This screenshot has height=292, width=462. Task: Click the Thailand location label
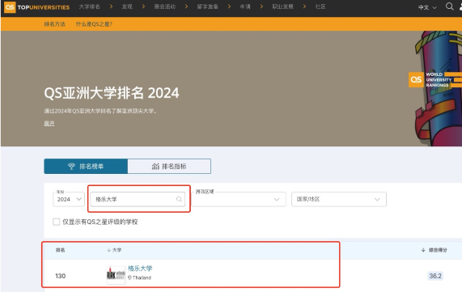pos(139,277)
